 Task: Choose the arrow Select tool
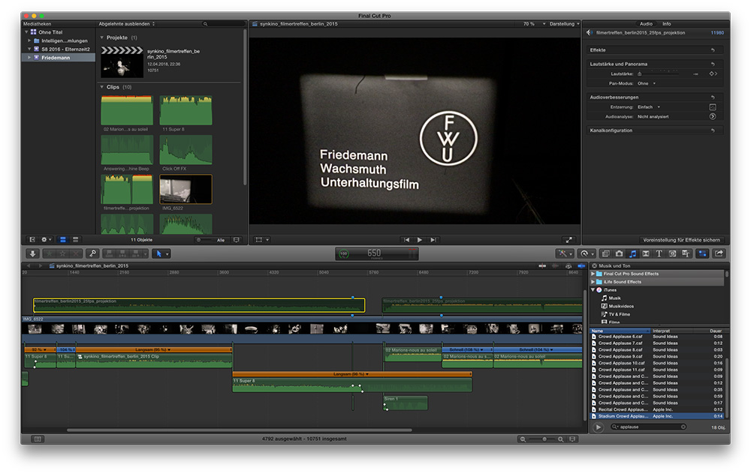pyautogui.click(x=158, y=253)
